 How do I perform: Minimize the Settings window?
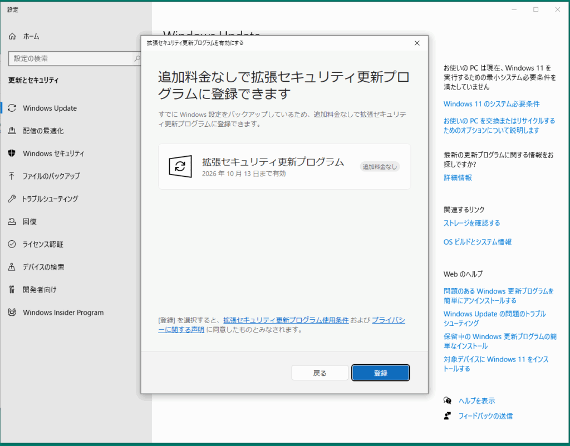pos(514,10)
